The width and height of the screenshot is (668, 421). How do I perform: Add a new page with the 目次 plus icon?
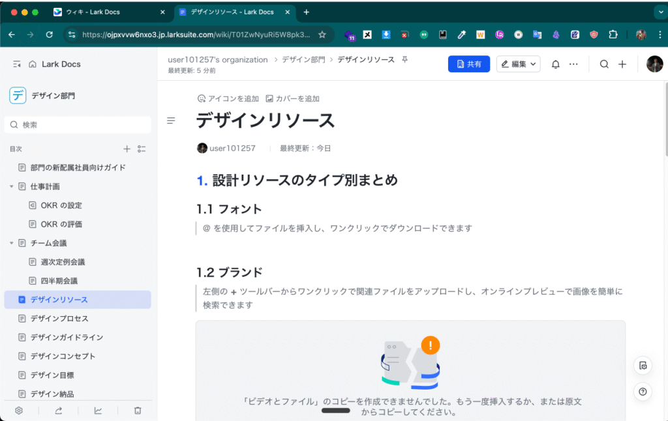(x=127, y=149)
